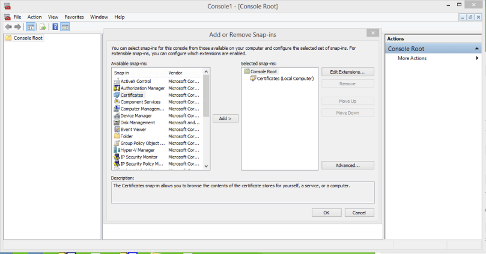The height and width of the screenshot is (254, 486).
Task: Select the ActiveX Control snap-in icon
Action: pyautogui.click(x=117, y=81)
